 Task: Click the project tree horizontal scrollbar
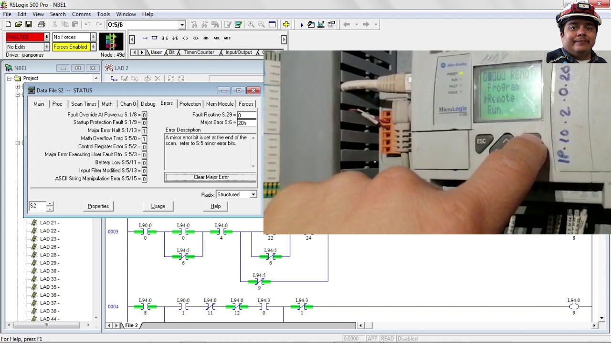pyautogui.click(x=47, y=325)
